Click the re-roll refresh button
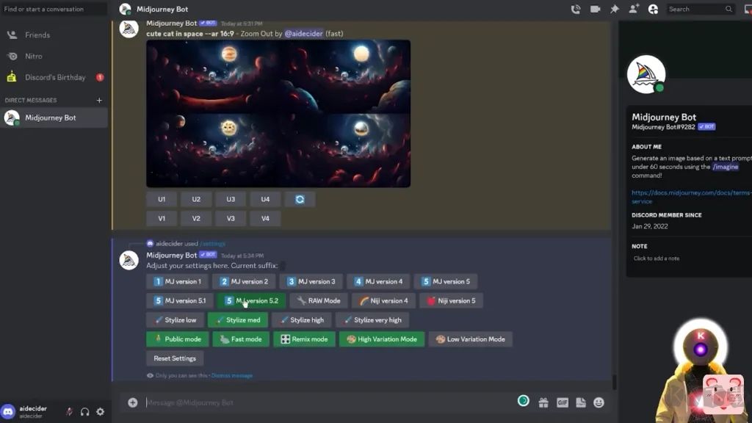The image size is (752, 423). coord(300,200)
